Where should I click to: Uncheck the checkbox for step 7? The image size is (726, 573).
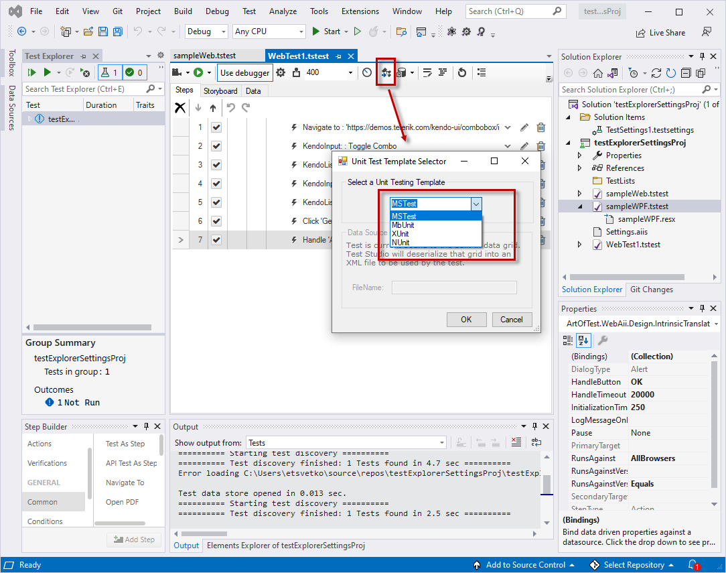click(216, 240)
